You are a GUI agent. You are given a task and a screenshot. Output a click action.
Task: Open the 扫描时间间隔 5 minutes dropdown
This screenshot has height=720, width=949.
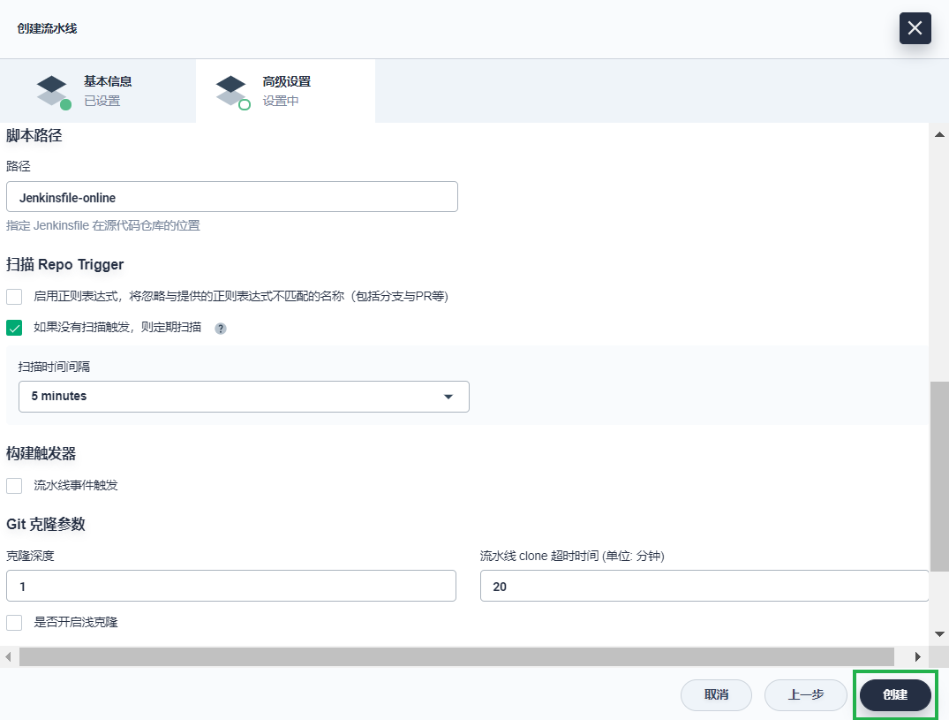coord(244,397)
